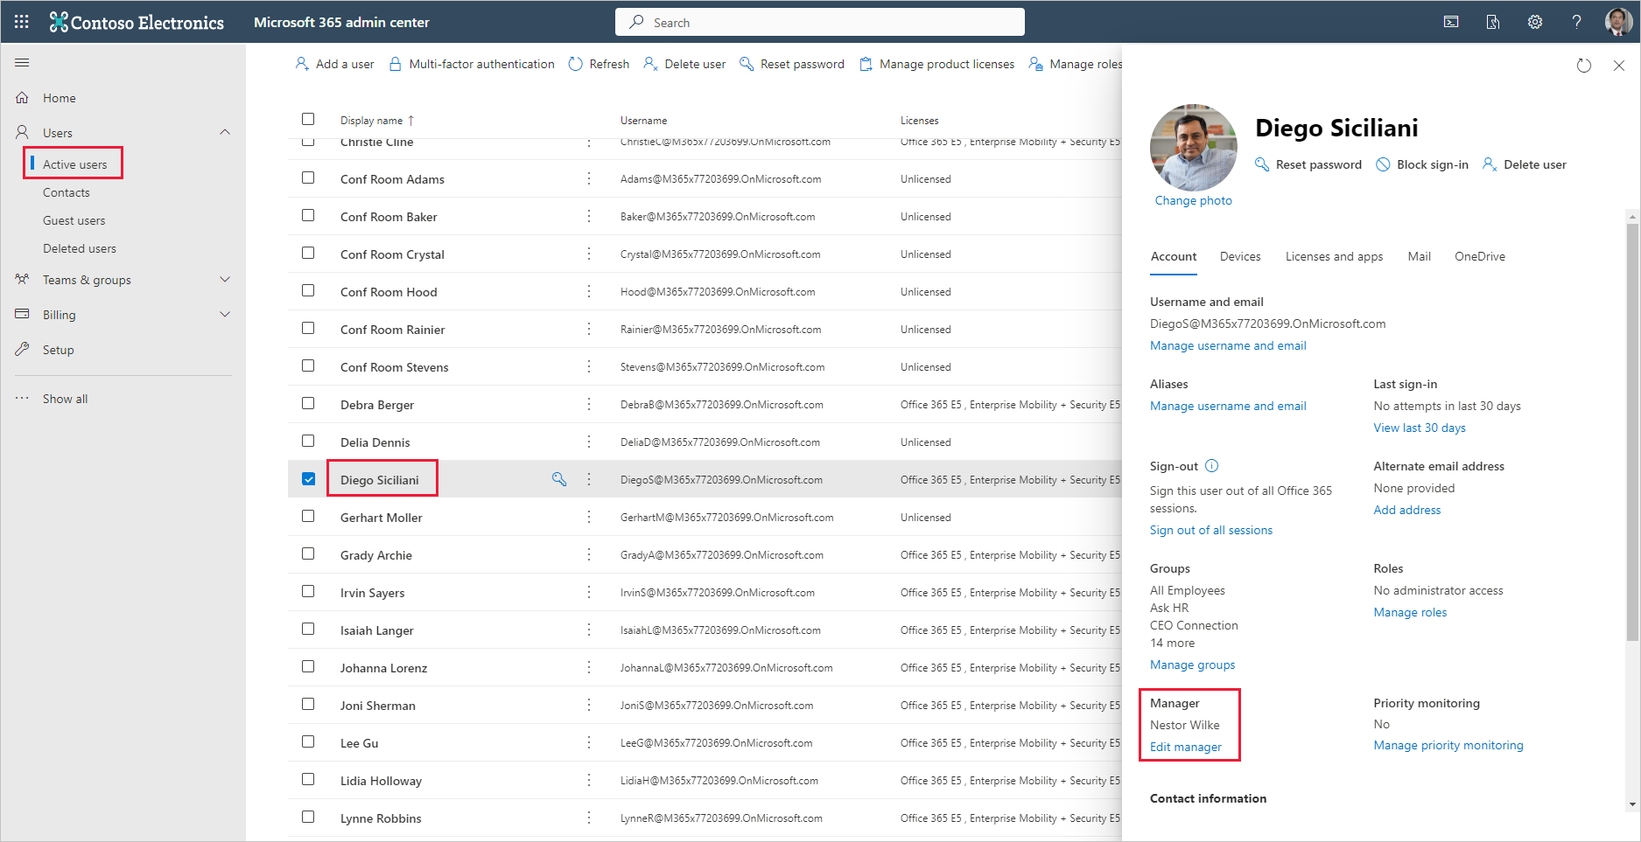Open more actions for Debra Berger

589,404
